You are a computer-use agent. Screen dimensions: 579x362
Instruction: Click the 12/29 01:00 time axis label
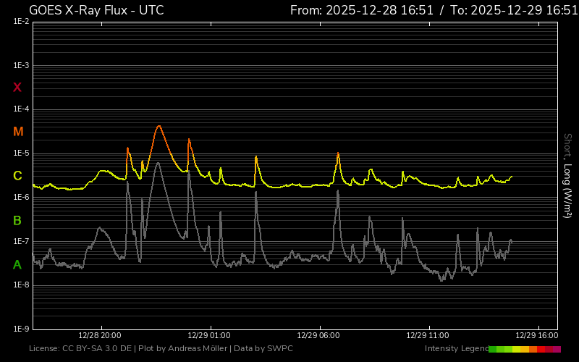tap(209, 336)
